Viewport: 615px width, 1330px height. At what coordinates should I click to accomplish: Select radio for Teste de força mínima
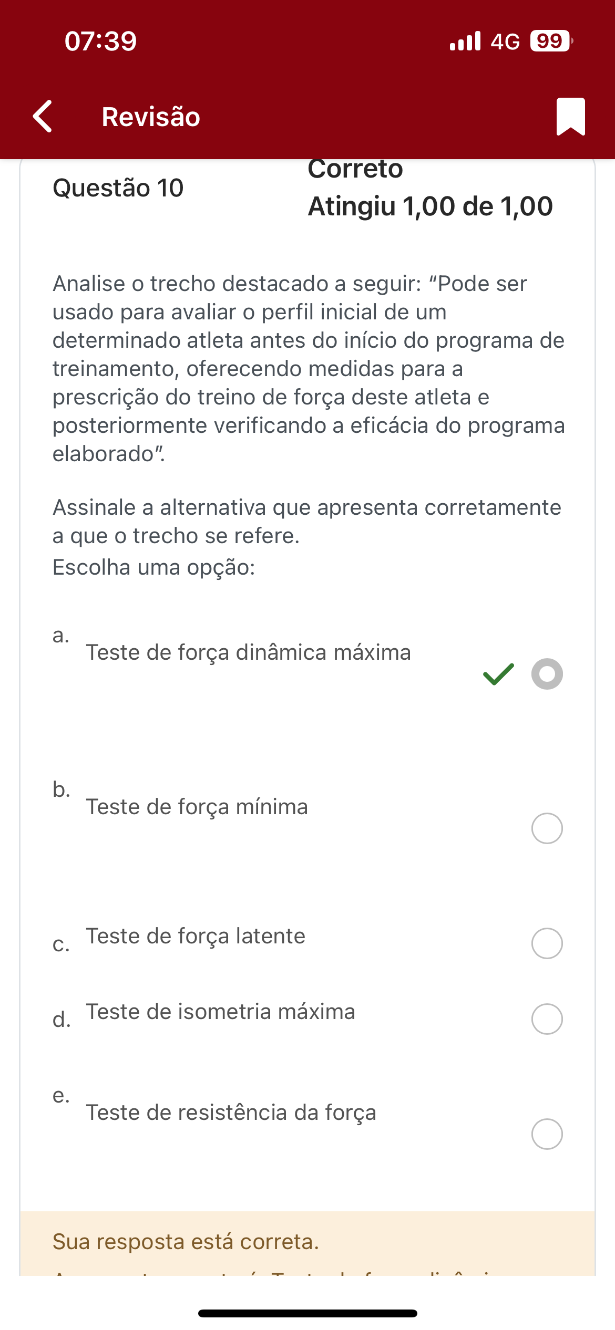(547, 828)
